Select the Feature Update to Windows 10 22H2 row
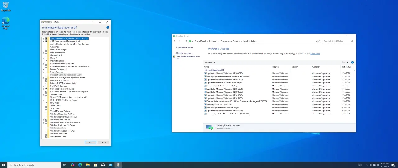Screen dimensions: 398x168 (279, 101)
